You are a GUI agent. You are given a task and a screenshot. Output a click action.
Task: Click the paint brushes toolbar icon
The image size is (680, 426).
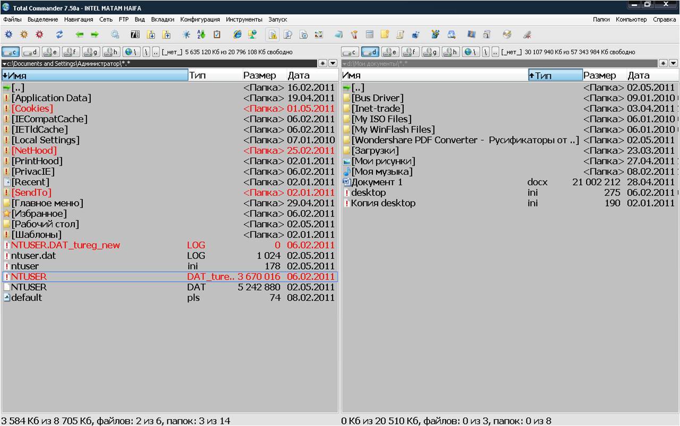click(354, 34)
